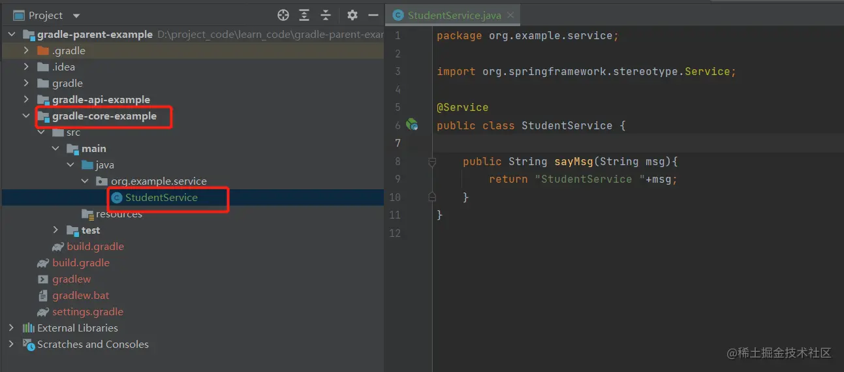Select the root-level build.gradle file
The image size is (844, 372).
click(81, 262)
